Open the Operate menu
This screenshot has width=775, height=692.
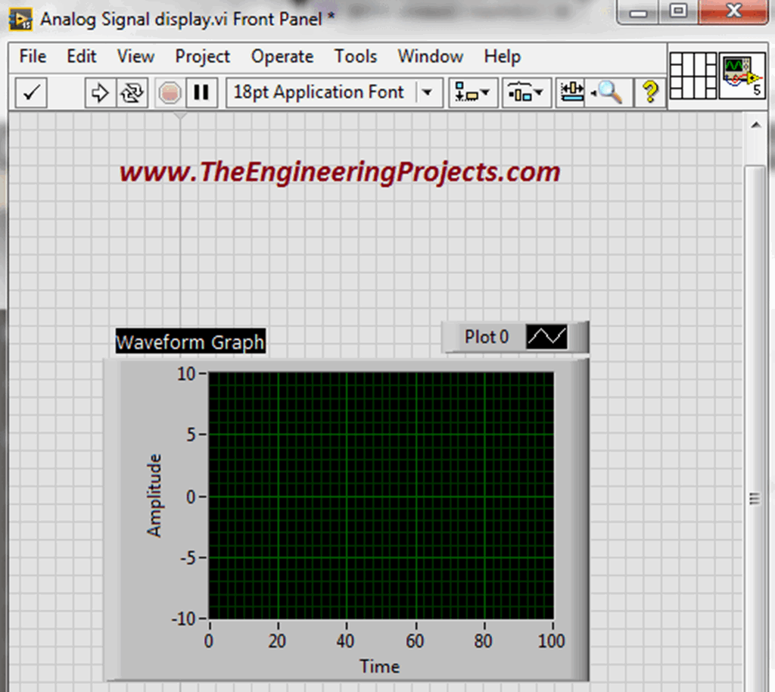[282, 56]
